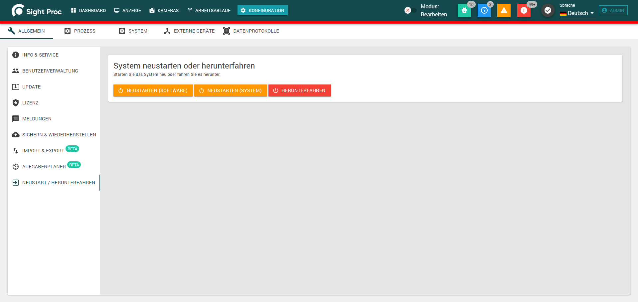Open the Kameras menu
Viewport: 638px width, 302px height.
(164, 10)
